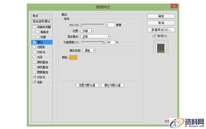
Task: Enable the 光泽 checkbox
Action: click(34, 57)
